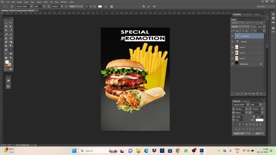Open font family dropdown in options bar
This screenshot has height=155, width=276.
coord(31,6)
